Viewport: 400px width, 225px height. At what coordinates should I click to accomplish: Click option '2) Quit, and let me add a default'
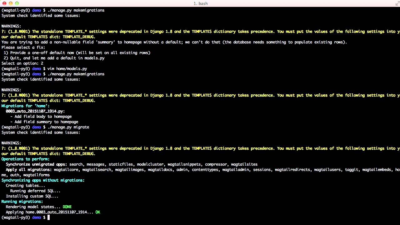click(x=54, y=58)
